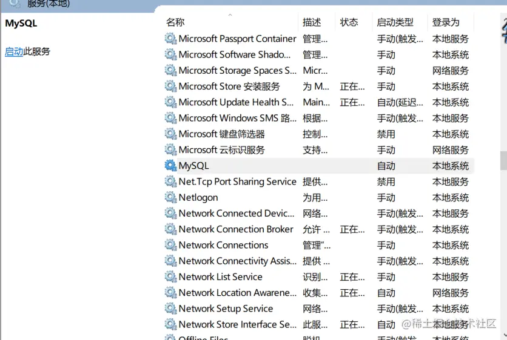Click 自动(延迟... startup type of Microsoft Update Health
507x340 pixels.
400,102
